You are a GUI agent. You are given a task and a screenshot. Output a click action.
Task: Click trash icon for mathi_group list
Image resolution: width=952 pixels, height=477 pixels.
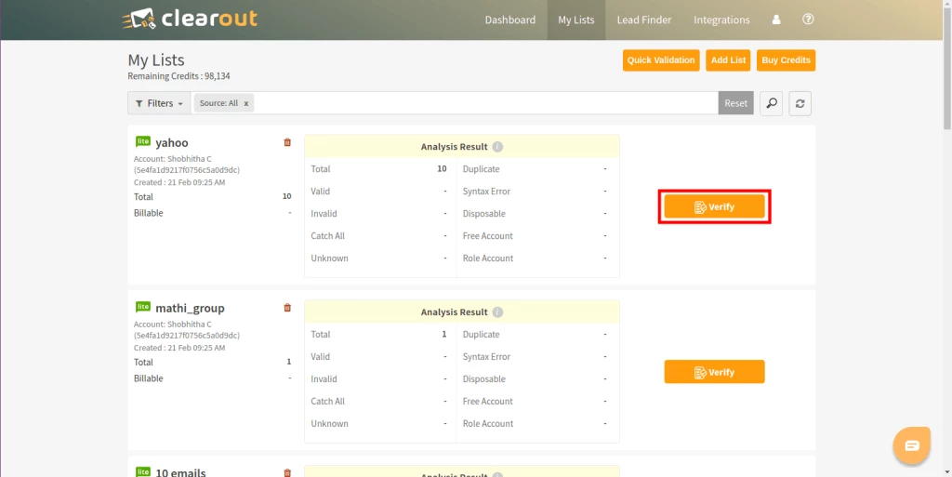(286, 308)
